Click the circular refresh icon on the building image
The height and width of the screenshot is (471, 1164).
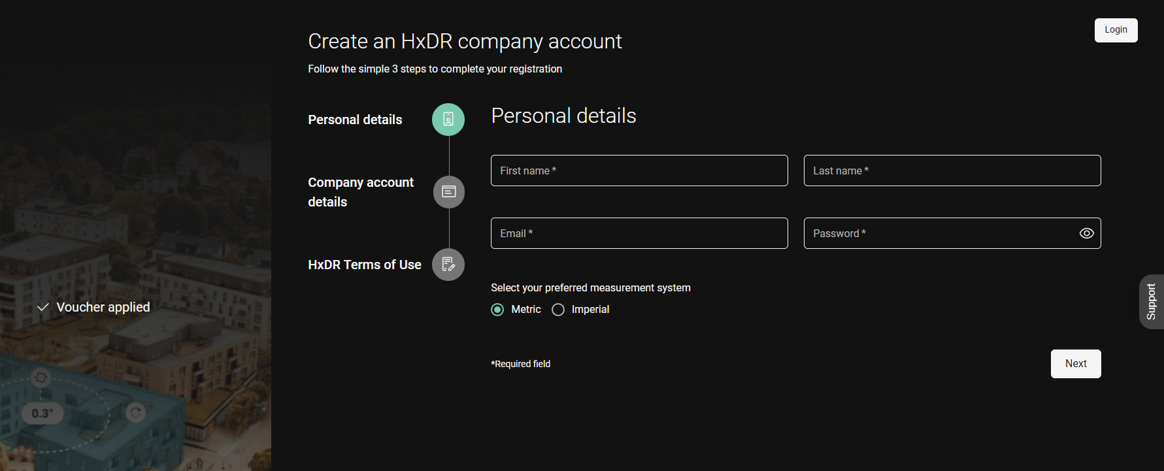(136, 412)
